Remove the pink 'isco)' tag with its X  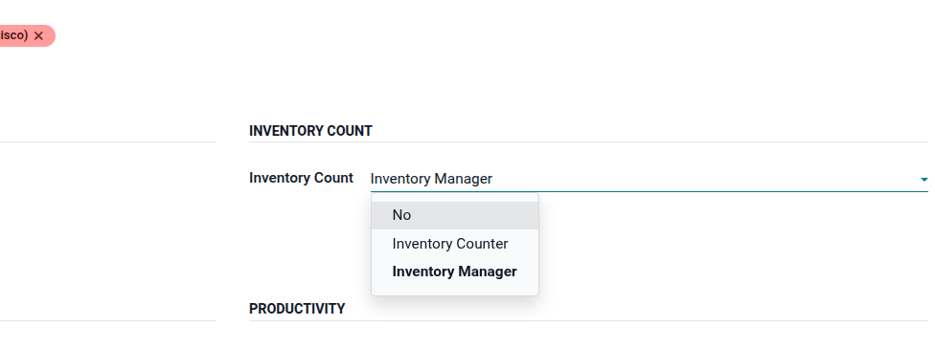pyautogui.click(x=38, y=35)
